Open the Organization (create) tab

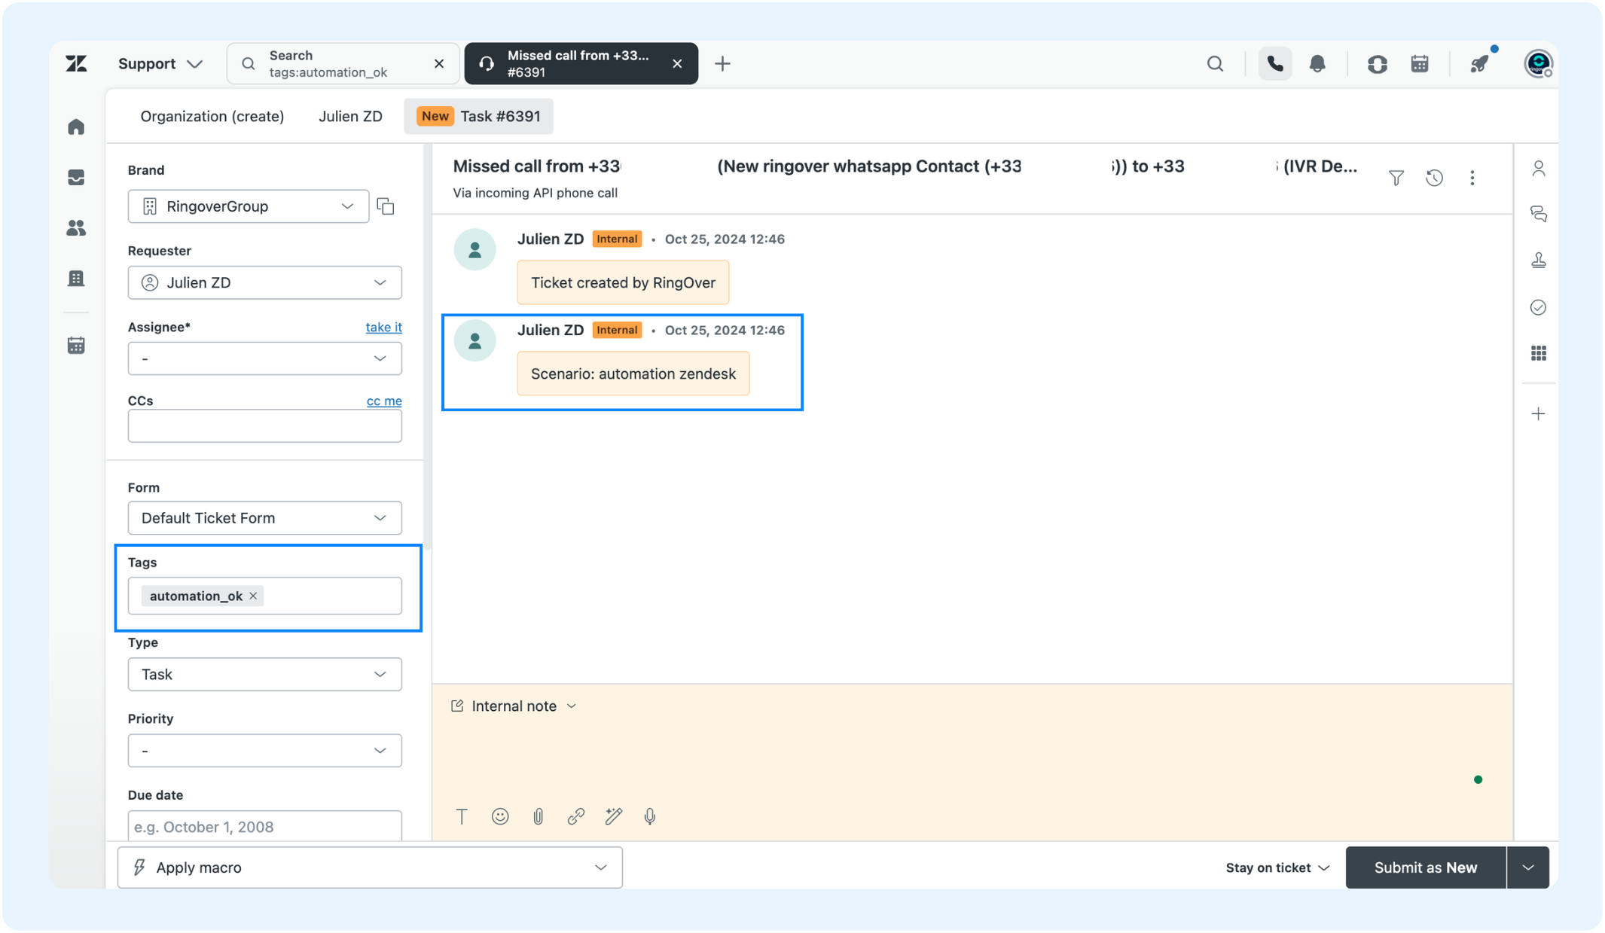coord(212,117)
